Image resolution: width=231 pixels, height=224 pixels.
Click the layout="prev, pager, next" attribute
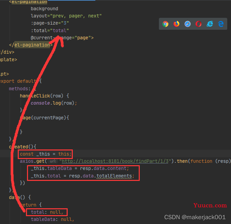pos(66,16)
